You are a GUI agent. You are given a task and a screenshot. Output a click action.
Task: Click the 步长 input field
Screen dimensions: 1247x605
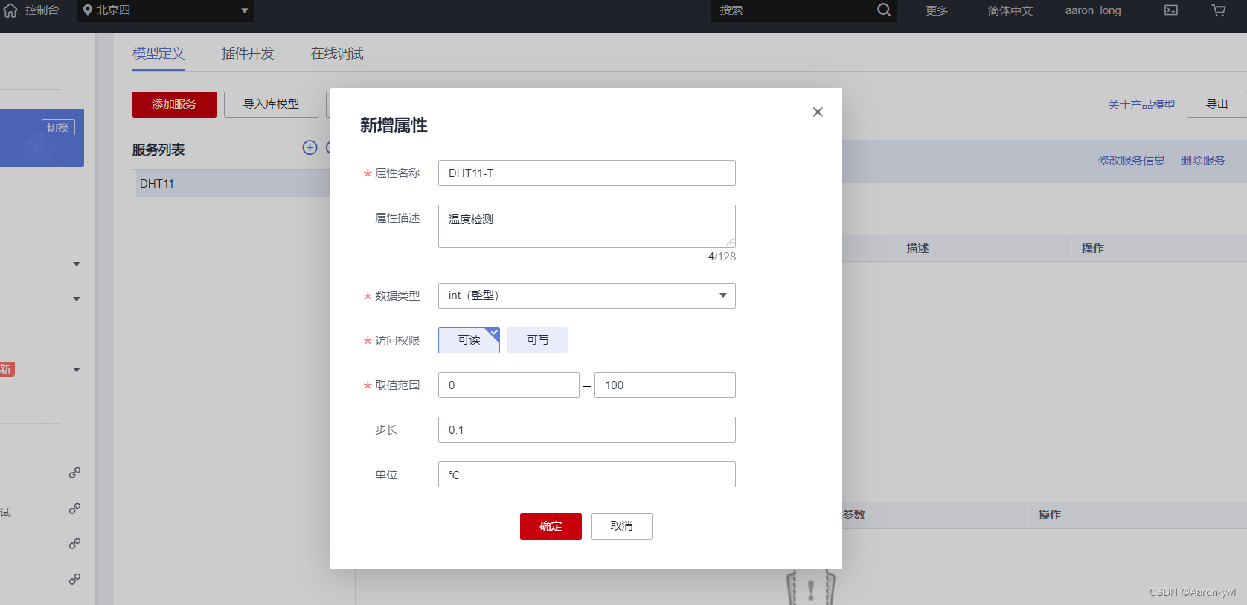coord(586,429)
